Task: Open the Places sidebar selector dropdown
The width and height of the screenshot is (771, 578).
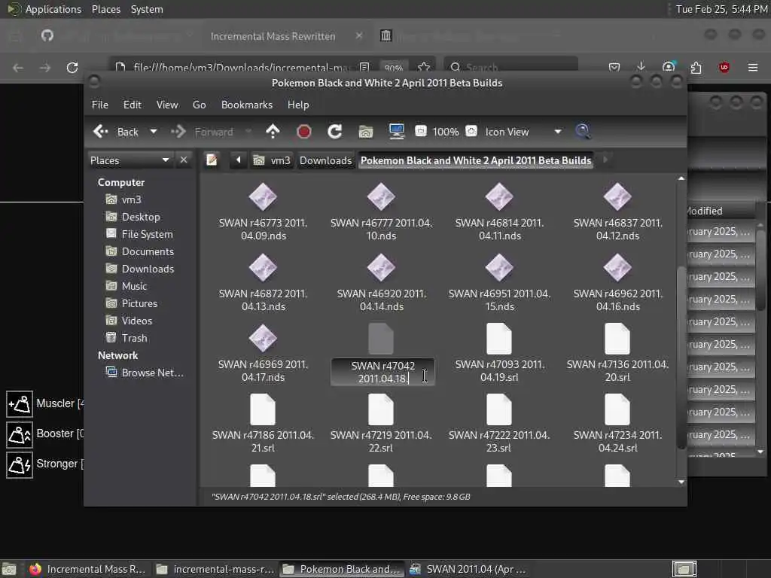Action: click(130, 160)
